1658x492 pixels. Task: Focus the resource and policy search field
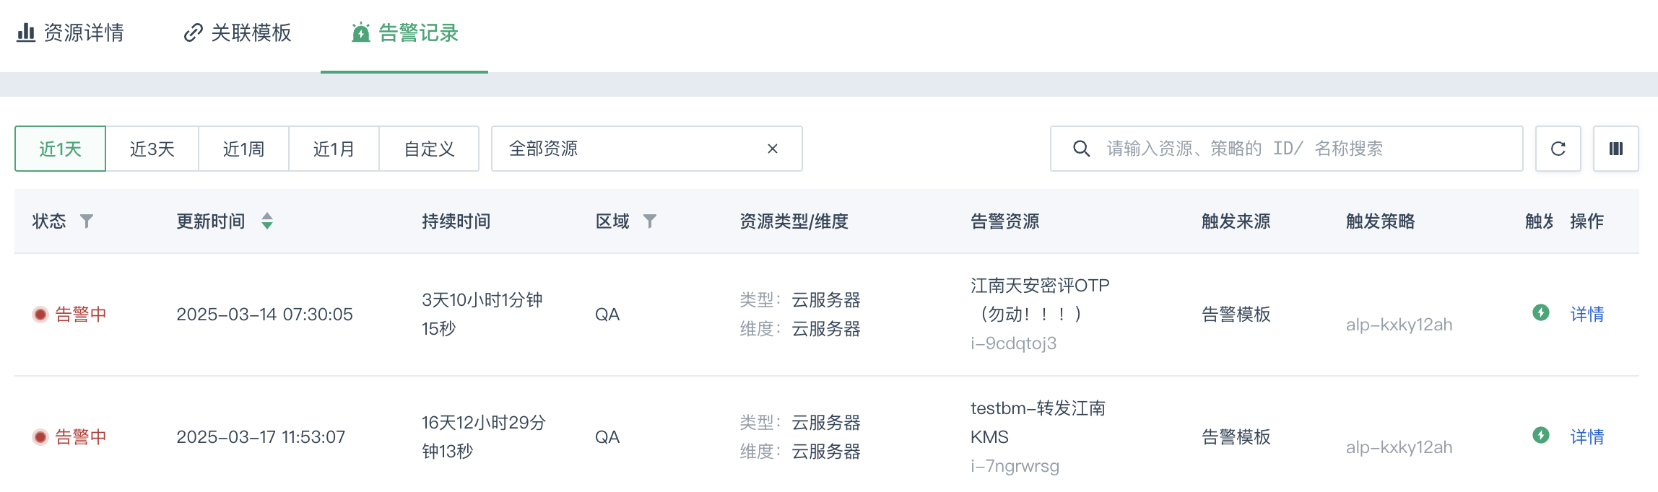point(1287,149)
